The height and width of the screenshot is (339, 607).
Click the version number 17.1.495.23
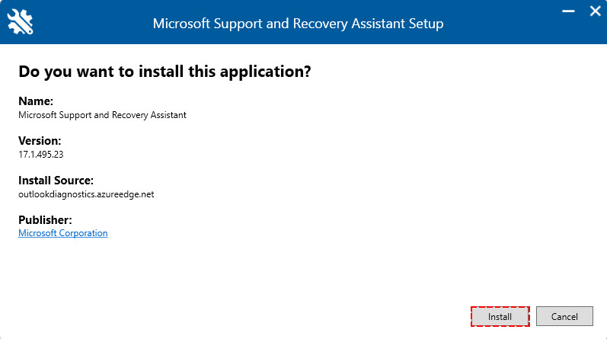point(40,155)
